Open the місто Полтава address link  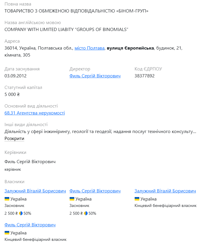coord(89,48)
